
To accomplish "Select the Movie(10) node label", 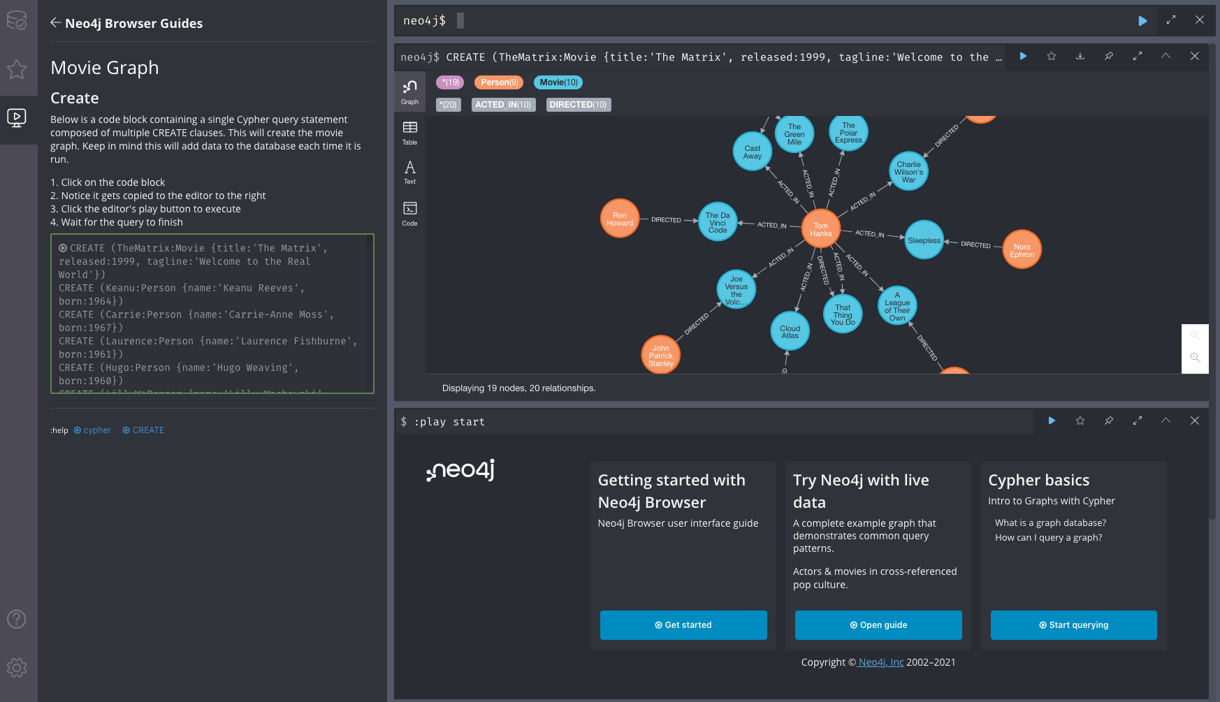I will pyautogui.click(x=558, y=82).
